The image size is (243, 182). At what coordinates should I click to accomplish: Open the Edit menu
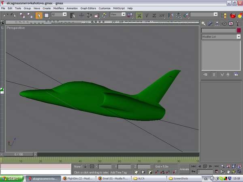[10, 8]
